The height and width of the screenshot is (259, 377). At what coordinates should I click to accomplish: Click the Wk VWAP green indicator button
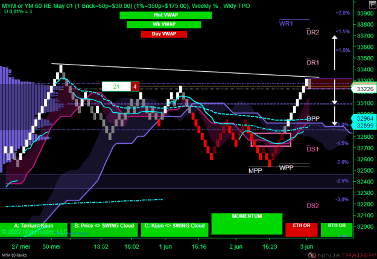(x=164, y=25)
